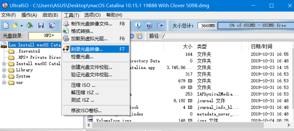Select 测试 ISZ ... menu entry
This screenshot has width=294, height=131.
[x=96, y=100]
